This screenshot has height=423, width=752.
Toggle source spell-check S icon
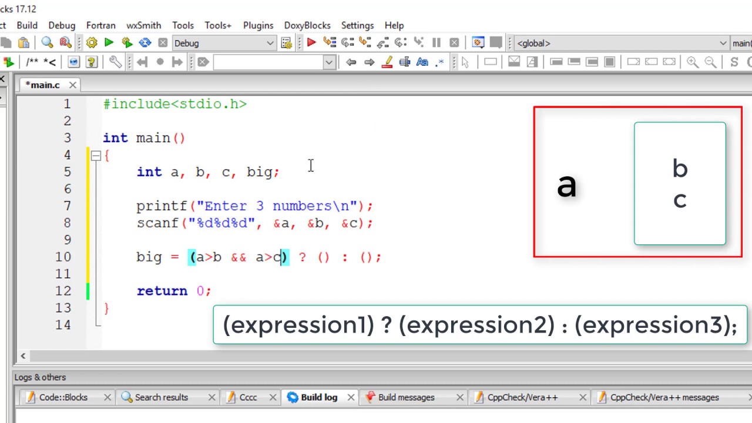click(734, 62)
